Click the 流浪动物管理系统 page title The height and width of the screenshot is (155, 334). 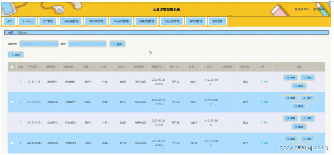click(x=166, y=10)
